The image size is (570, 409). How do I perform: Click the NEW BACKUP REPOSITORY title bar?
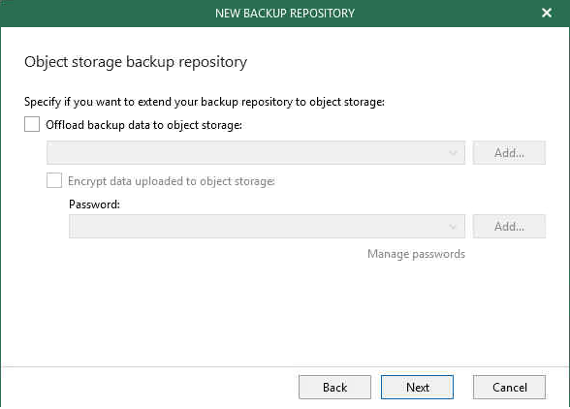point(285,14)
